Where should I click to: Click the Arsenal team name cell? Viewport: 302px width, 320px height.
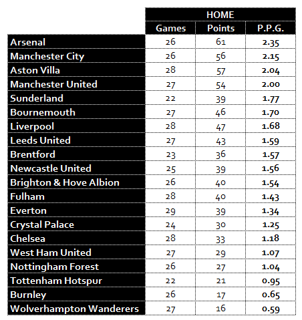point(76,42)
